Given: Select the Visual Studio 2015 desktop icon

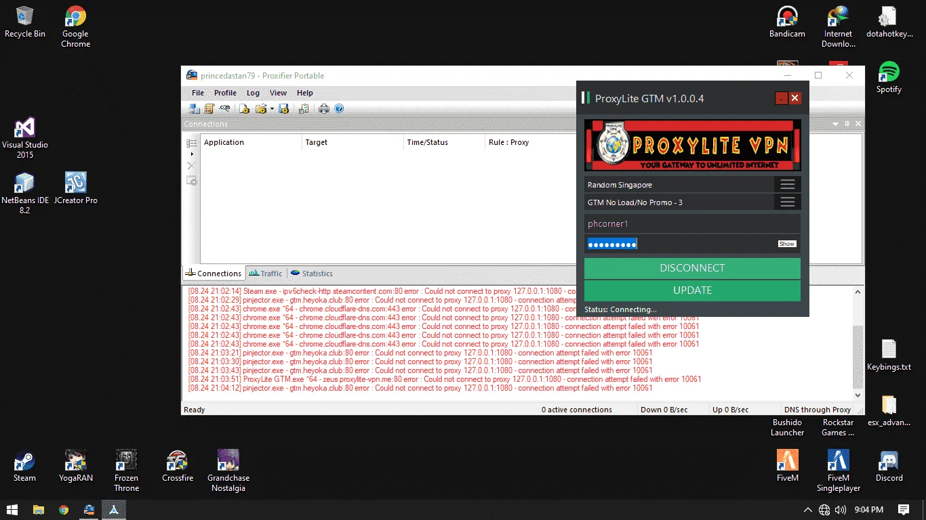Looking at the screenshot, I should click(x=25, y=138).
